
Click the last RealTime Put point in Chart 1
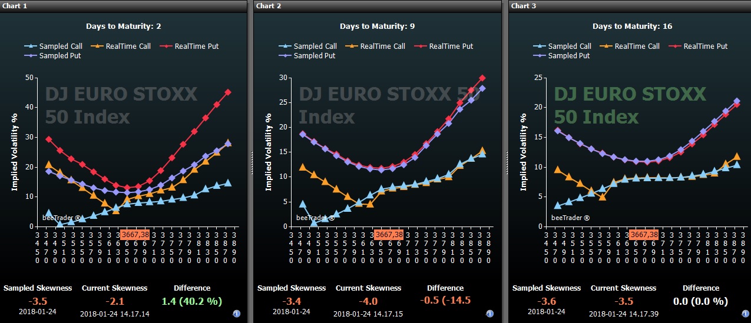228,92
